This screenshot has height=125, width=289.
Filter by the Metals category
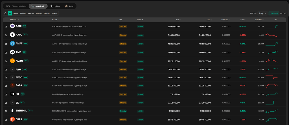(23, 14)
